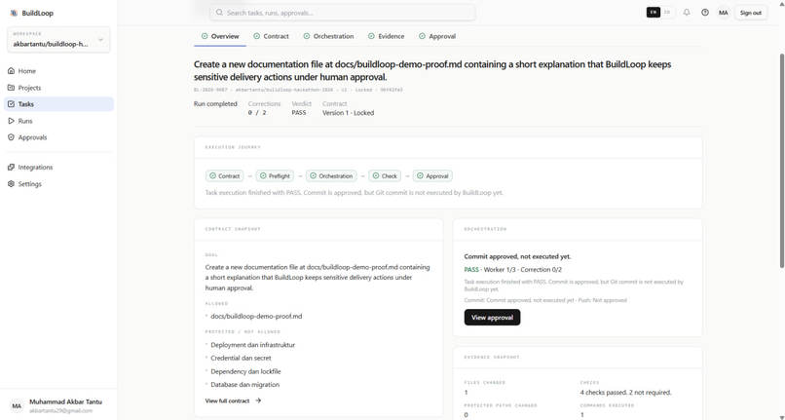Focus the search tasks, runs, approvals field
This screenshot has height=420, width=785.
click(x=343, y=13)
